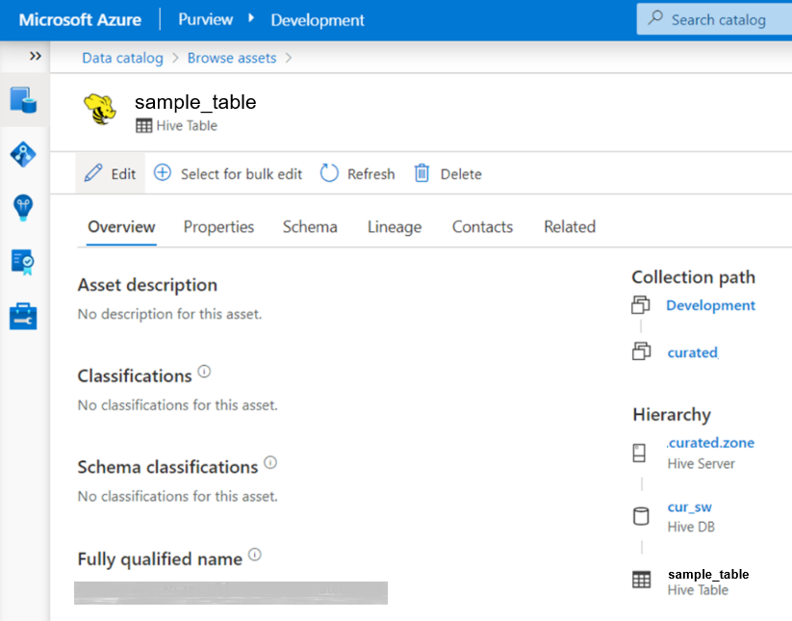Screen dimensions: 792x621
Task: Open the .curated.zone Hive Server link
Action: coord(710,443)
